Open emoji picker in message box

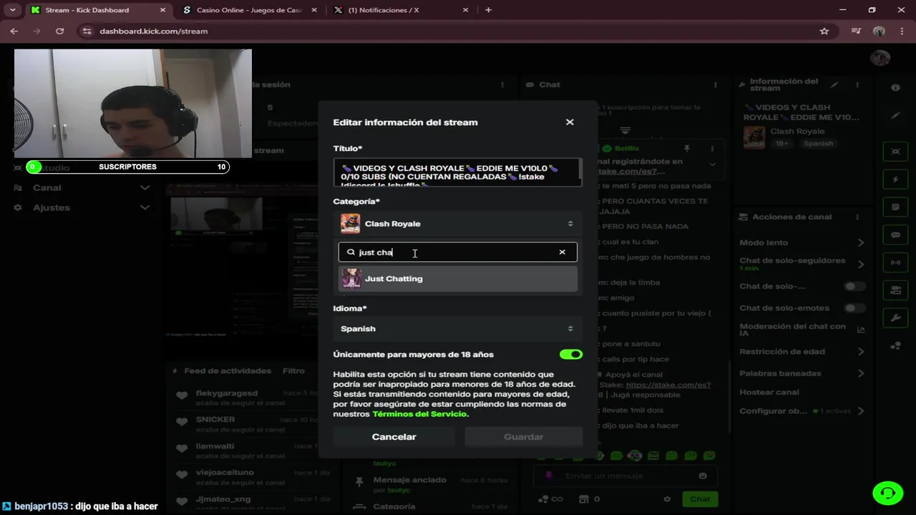(703, 476)
